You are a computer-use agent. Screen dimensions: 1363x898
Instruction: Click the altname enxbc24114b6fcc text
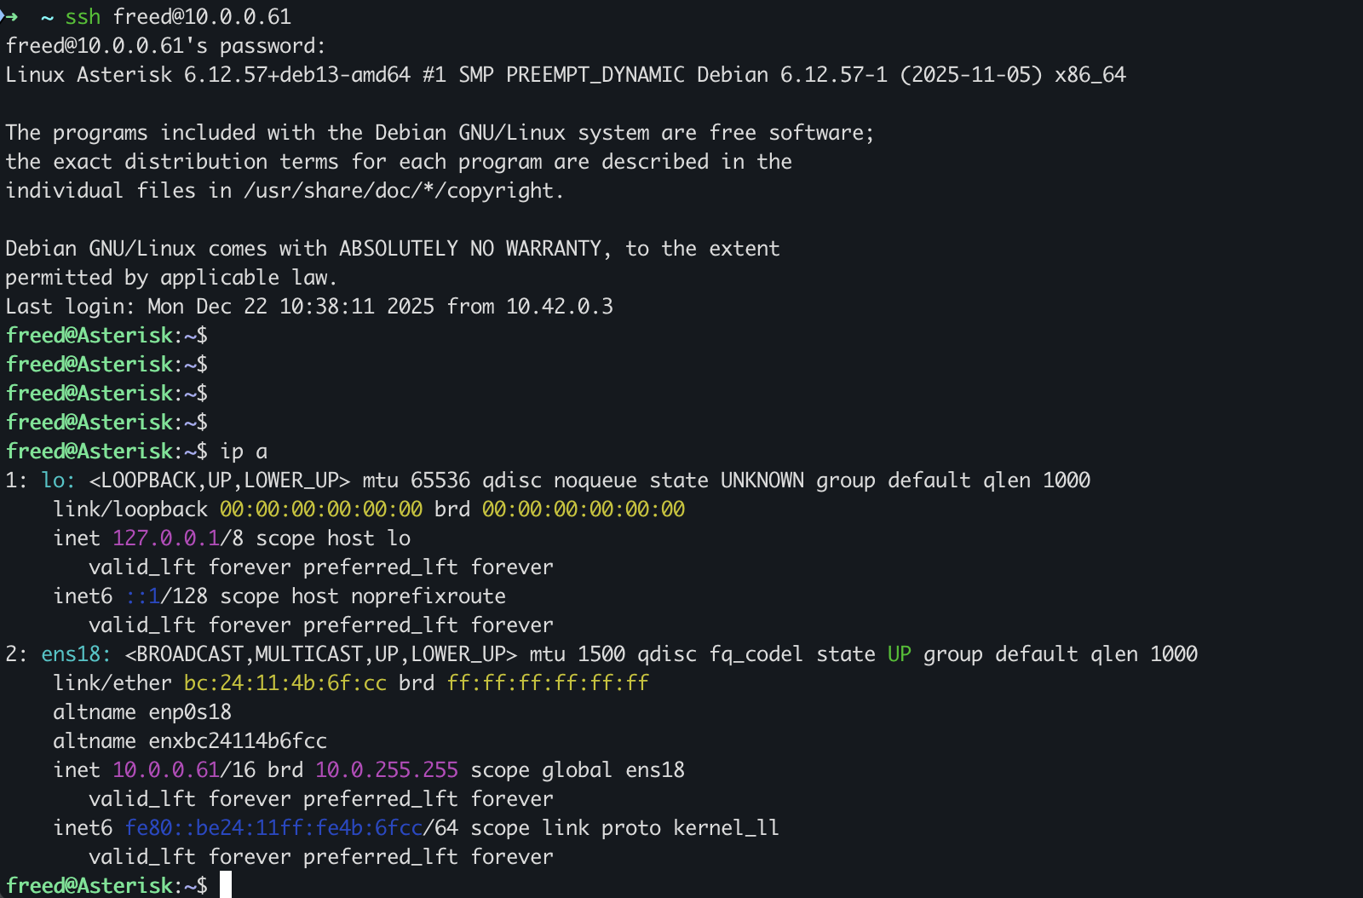238,741
